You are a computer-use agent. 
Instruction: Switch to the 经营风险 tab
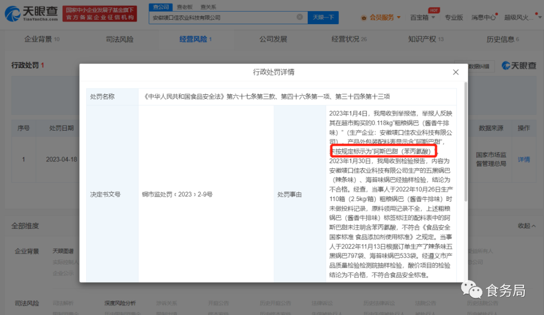[x=195, y=39]
